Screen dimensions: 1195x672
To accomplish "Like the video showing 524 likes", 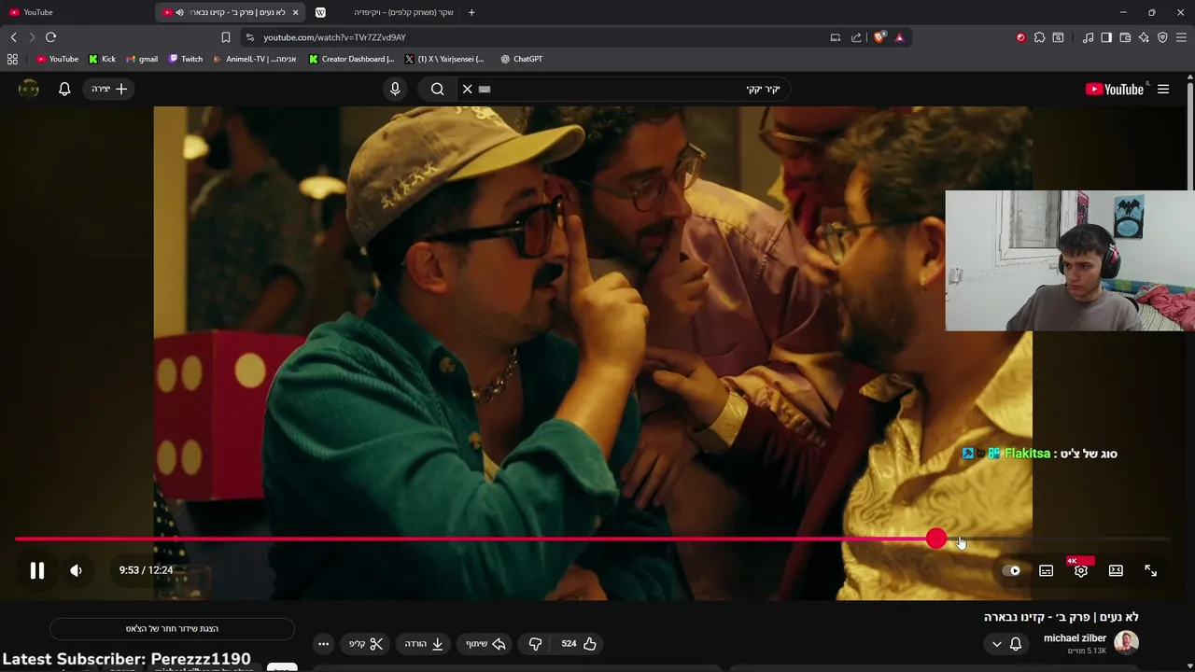I will click(x=580, y=643).
